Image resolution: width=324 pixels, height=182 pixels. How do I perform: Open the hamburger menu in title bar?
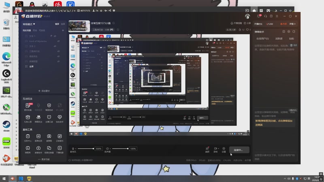point(277,16)
